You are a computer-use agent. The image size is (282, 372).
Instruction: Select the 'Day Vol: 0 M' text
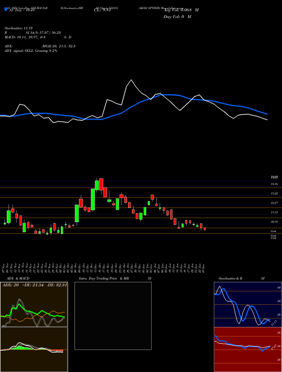coord(177,16)
